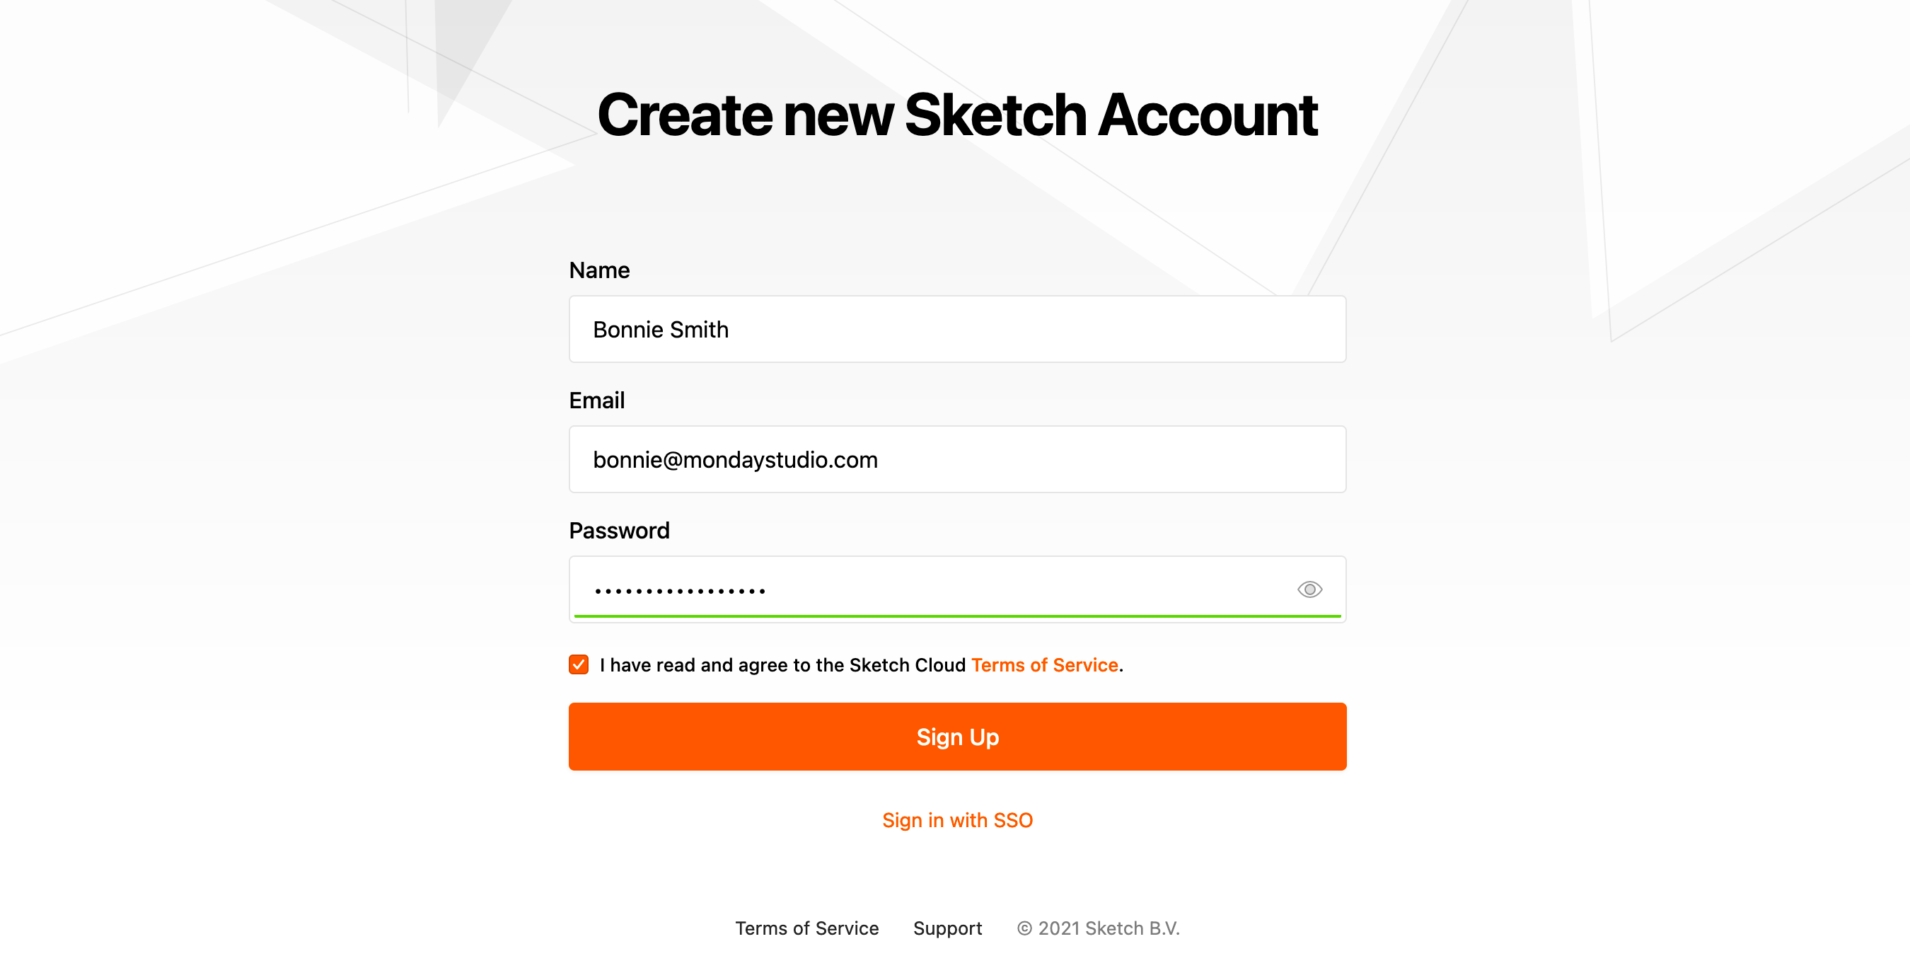Open the Sign in with SSO link
The height and width of the screenshot is (968, 1910).
(957, 819)
